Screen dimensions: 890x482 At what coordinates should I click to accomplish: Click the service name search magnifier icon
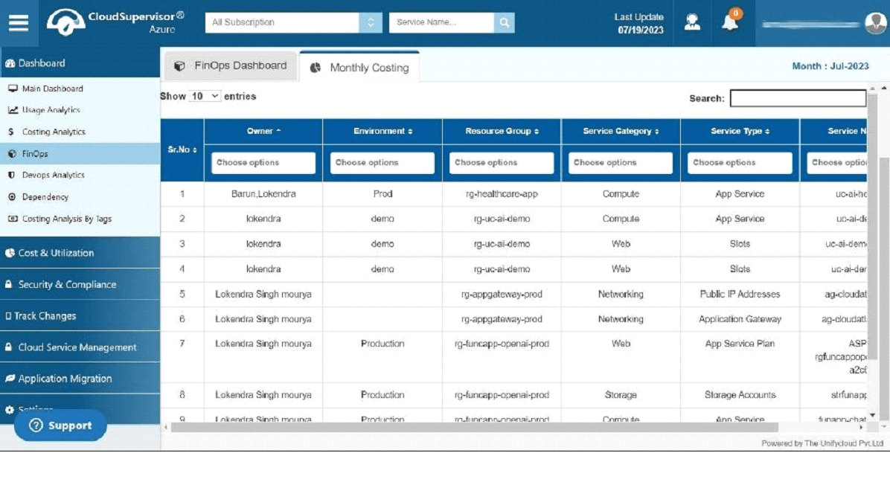click(504, 22)
